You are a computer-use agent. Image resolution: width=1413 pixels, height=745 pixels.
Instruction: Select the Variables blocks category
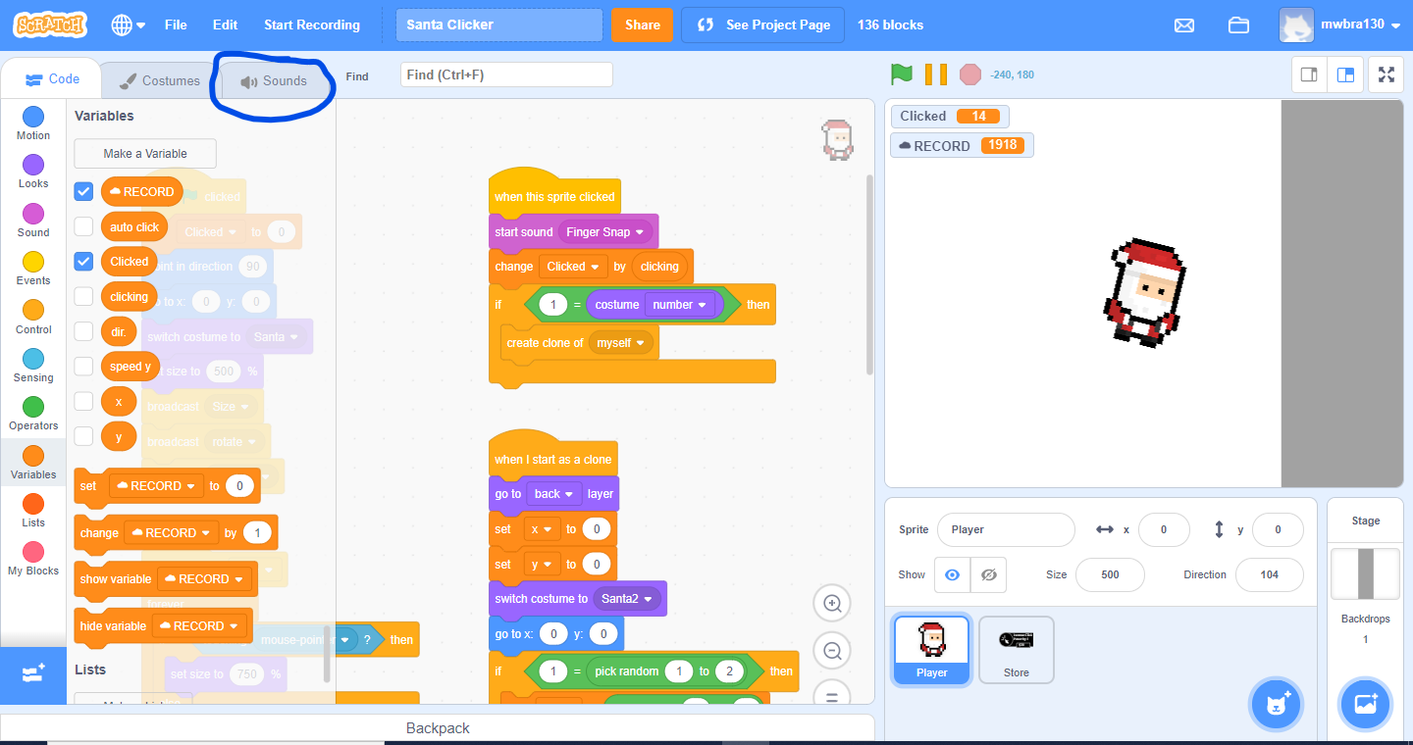point(33,463)
